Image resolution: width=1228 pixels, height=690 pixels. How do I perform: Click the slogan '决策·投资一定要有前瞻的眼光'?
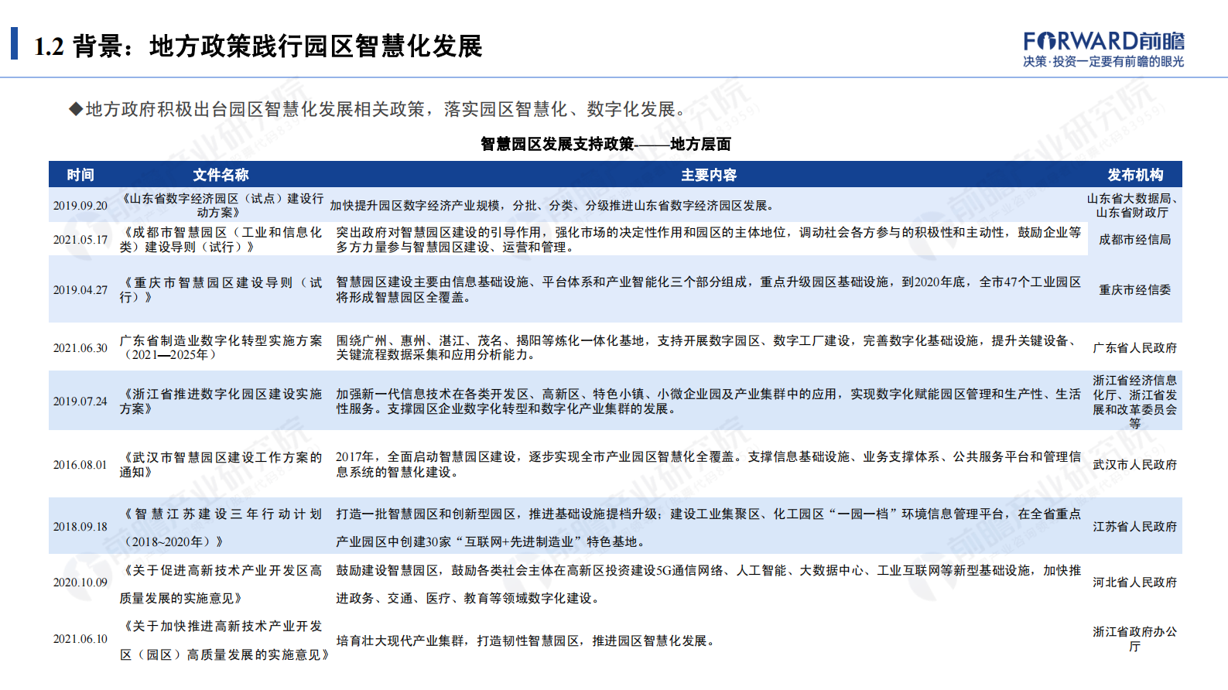[x=1103, y=62]
